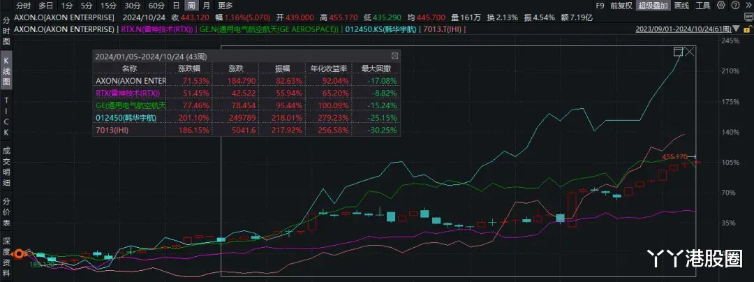Image resolution: width=754 pixels, height=282 pixels.
Task: Toggle 超级叠加 overlay mode
Action: pos(653,6)
